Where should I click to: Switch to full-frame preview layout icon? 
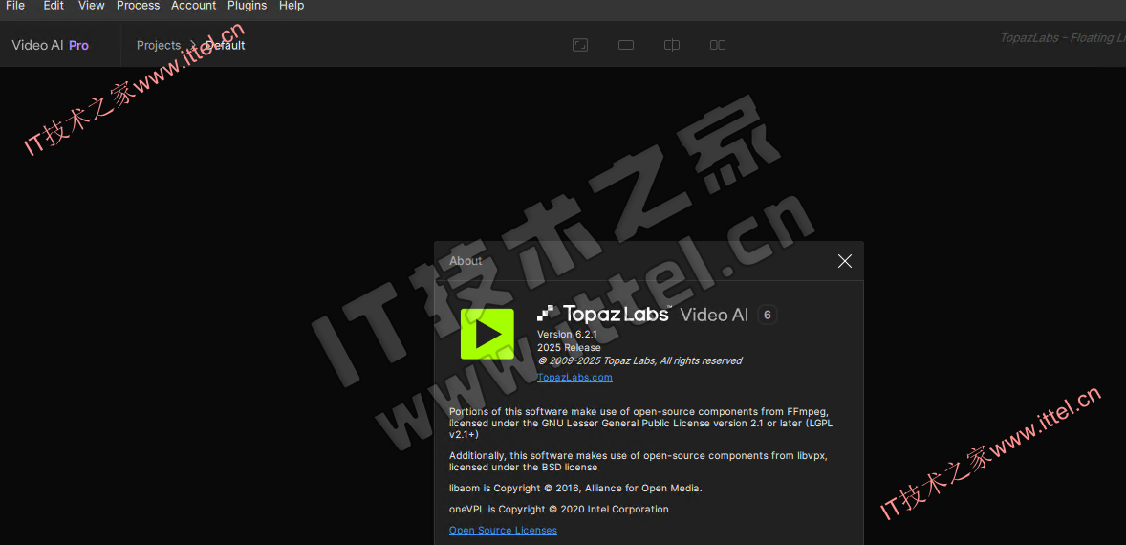point(580,45)
